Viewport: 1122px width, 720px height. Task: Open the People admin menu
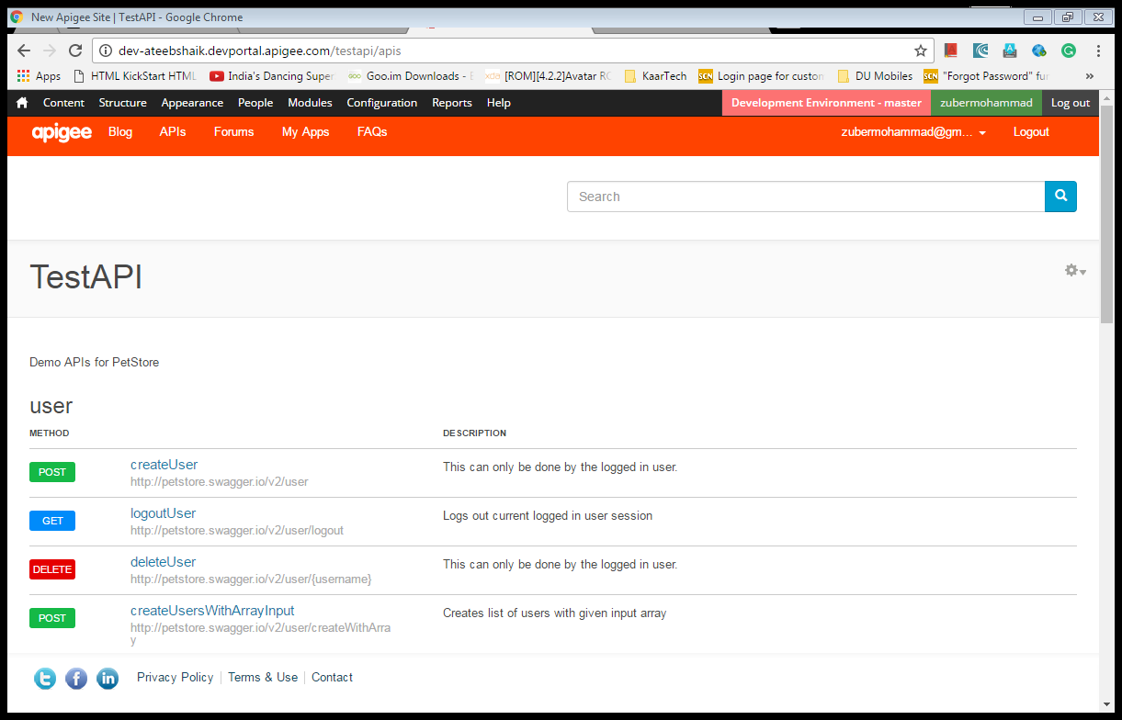point(255,103)
